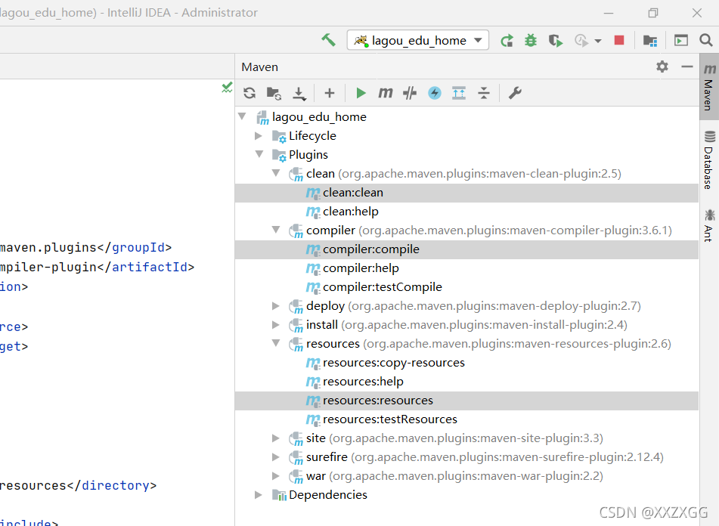Show Maven dependencies diagram icon
The width and height of the screenshot is (719, 526).
459,93
